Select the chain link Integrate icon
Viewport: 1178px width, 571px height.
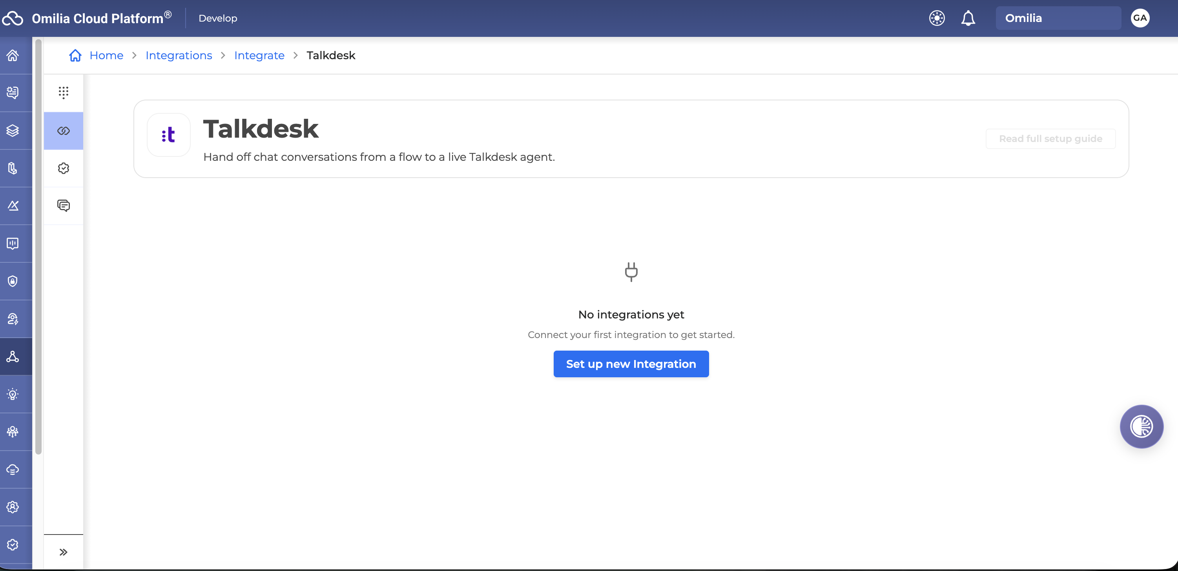pyautogui.click(x=64, y=131)
